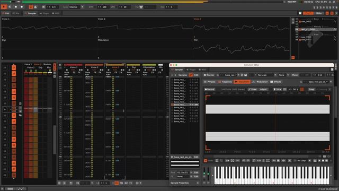
Task: Click the fade out icon
Action: click(248, 161)
